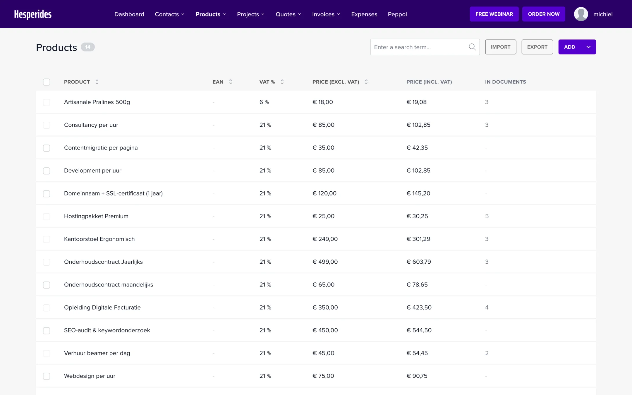Check the Contentmigratie per pagina row
Viewport: 632px width, 395px height.
(x=47, y=148)
